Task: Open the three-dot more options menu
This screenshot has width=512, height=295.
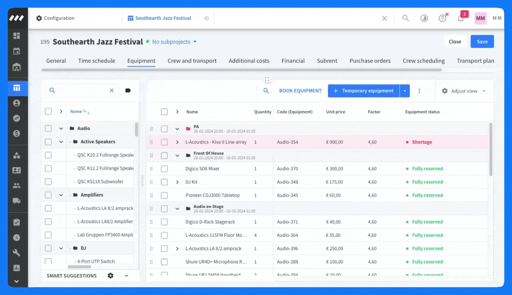Action: coord(419,91)
